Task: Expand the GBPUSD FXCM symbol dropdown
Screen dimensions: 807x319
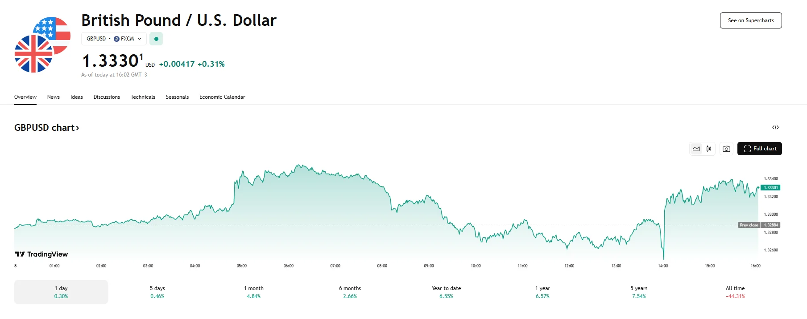Action: [140, 39]
